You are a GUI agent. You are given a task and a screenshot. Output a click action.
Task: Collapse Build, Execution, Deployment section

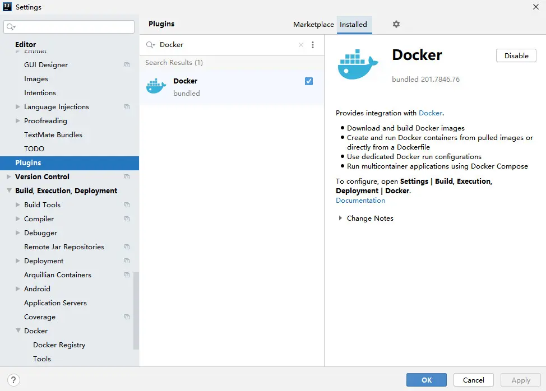(9, 190)
